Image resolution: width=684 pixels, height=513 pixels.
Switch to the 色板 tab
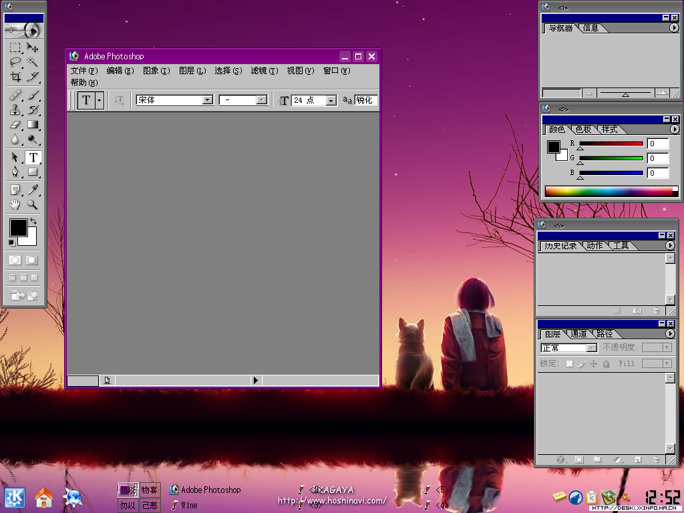[x=583, y=130]
